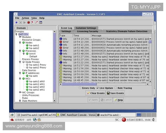Collapse the Node Proxies tree branch
Viewport: 166px width, 133px height.
click(20, 62)
